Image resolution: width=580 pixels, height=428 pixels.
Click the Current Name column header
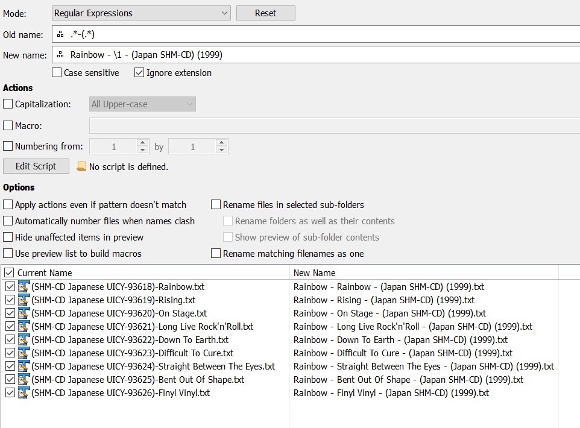(45, 273)
